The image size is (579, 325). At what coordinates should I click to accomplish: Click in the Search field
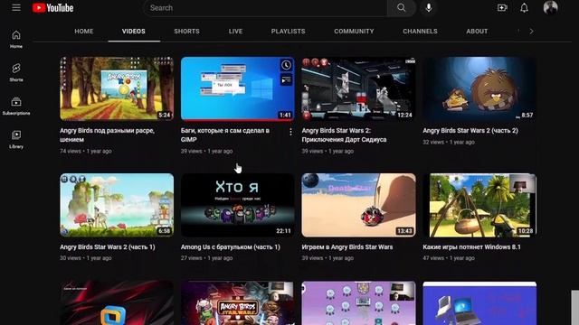(265, 8)
